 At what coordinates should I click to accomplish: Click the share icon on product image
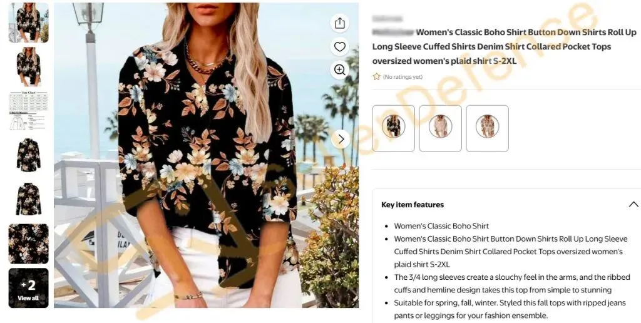point(340,23)
